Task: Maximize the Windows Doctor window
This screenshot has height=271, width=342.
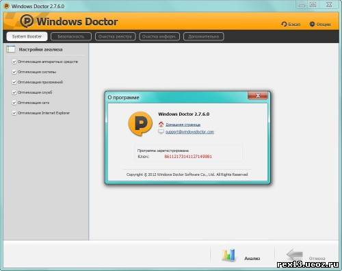Action: pos(313,5)
